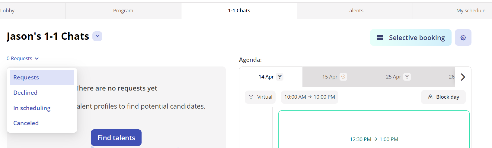Show next agenda dates with right arrow
The height and width of the screenshot is (148, 492).
(x=463, y=77)
